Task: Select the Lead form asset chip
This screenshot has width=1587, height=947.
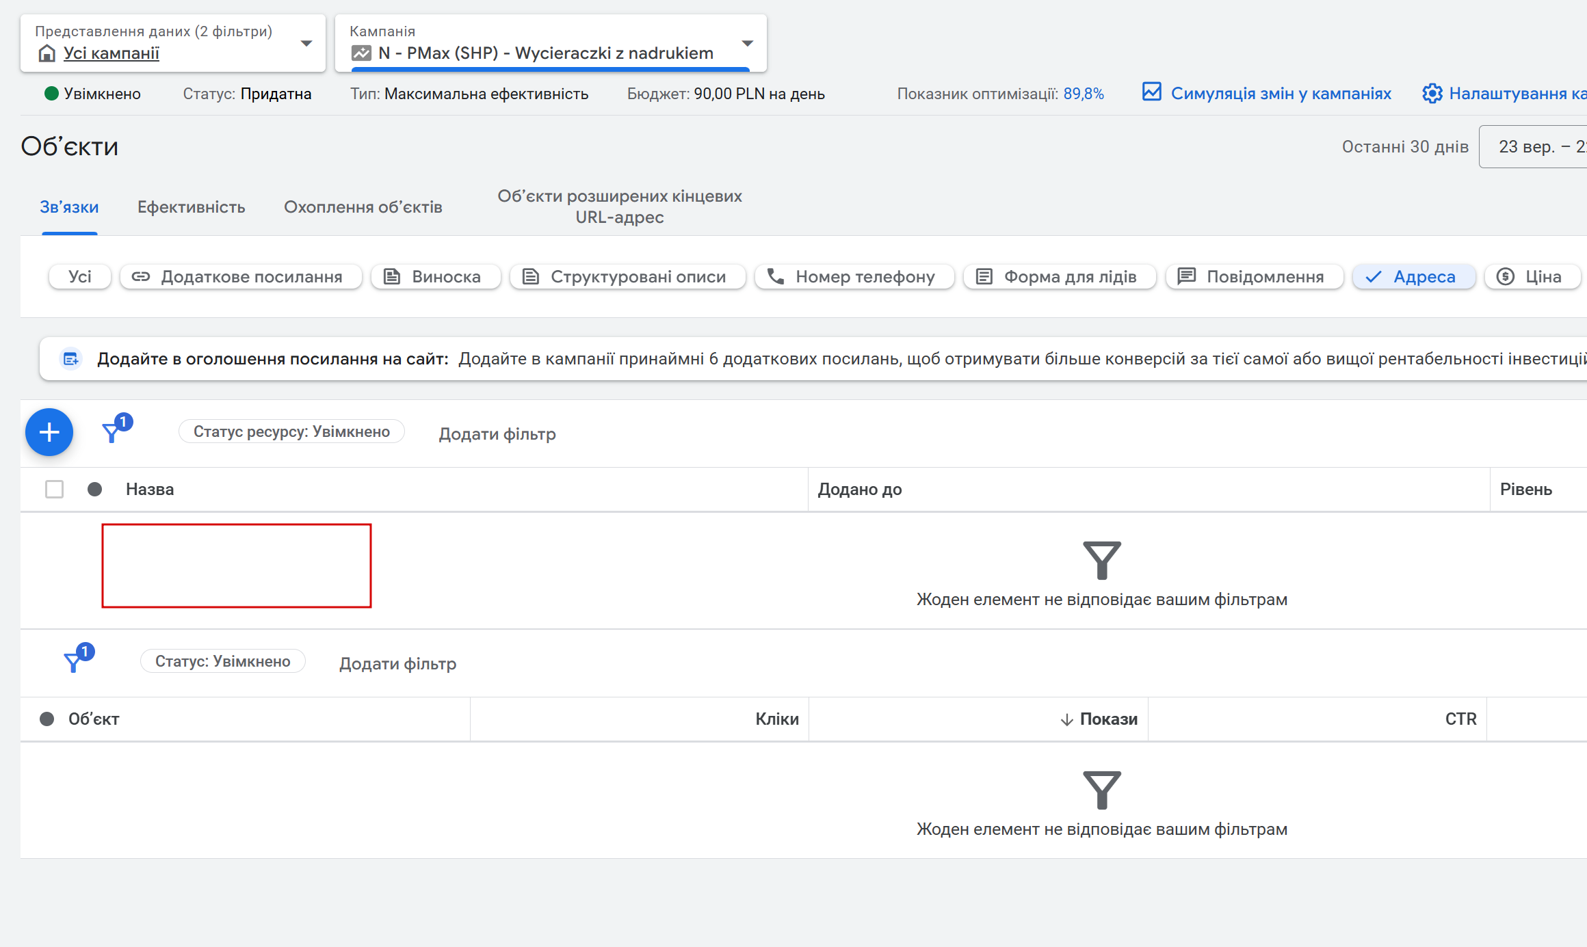Action: coord(1059,277)
